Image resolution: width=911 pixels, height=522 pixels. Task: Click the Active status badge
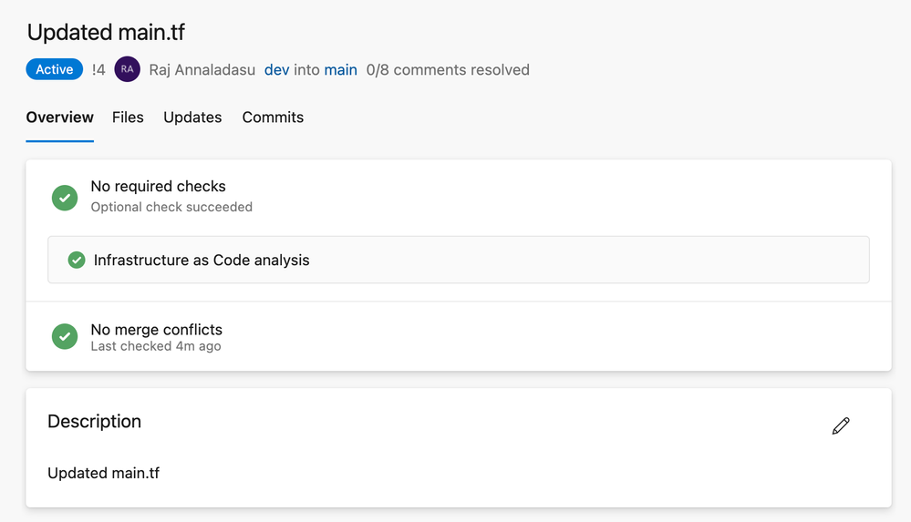click(x=55, y=69)
